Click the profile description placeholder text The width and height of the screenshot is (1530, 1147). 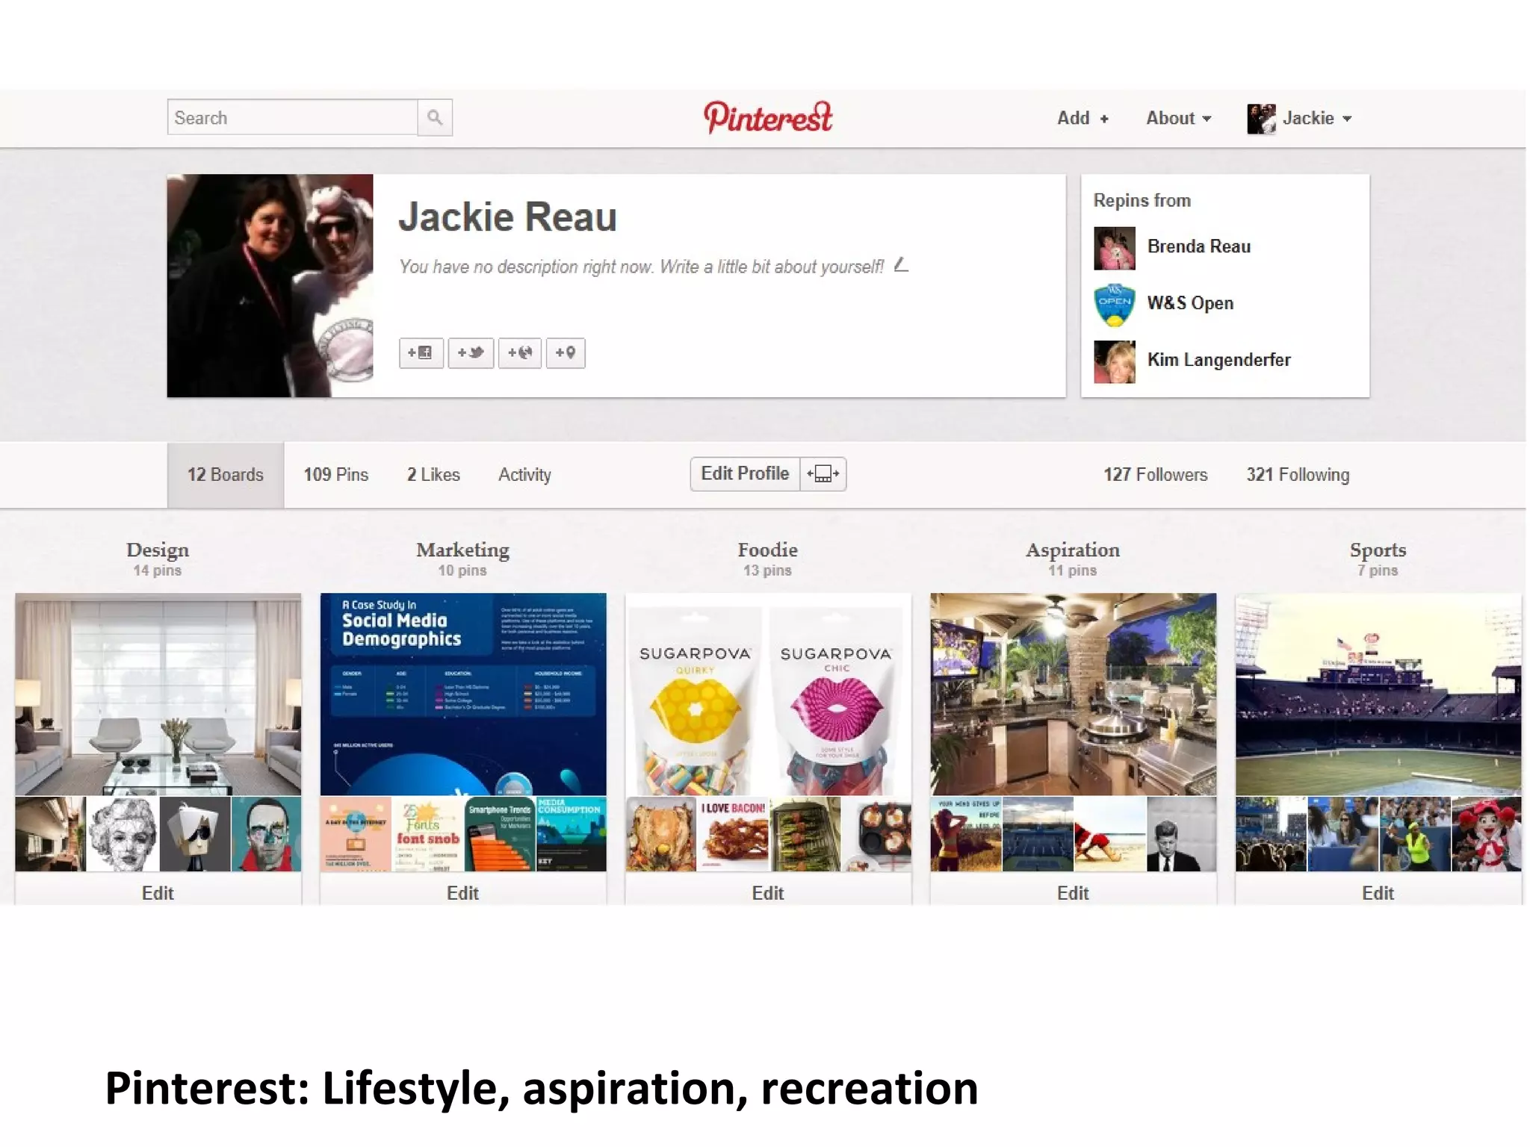[641, 267]
